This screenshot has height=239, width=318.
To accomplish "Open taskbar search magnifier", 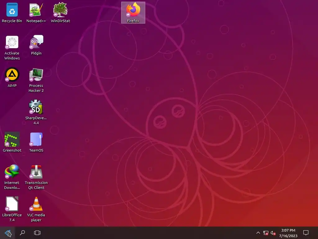I will [x=22, y=233].
